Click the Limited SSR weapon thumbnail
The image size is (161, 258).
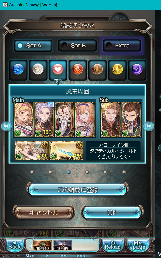66,150
